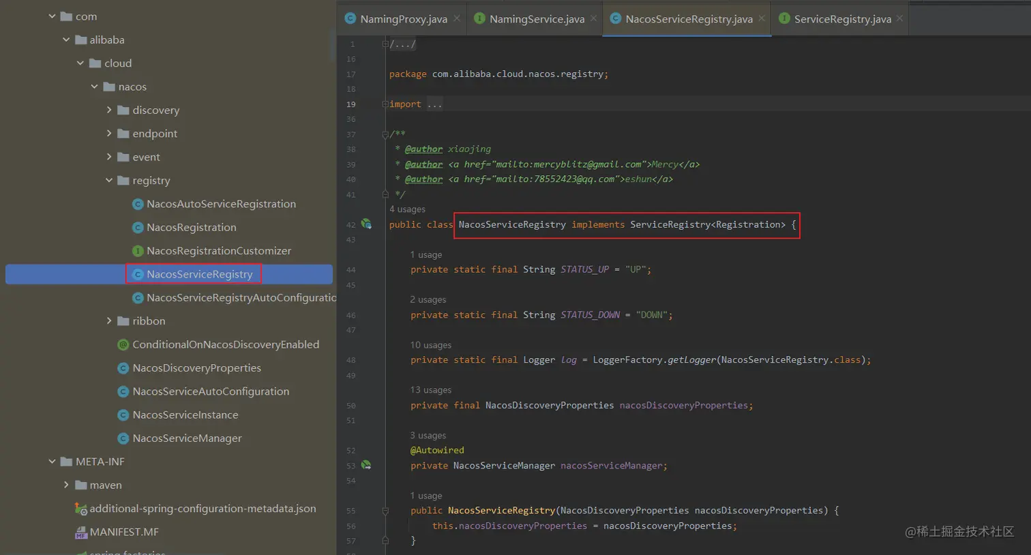The image size is (1031, 555).
Task: Close the NamingProxy.java tab
Action: click(x=457, y=18)
